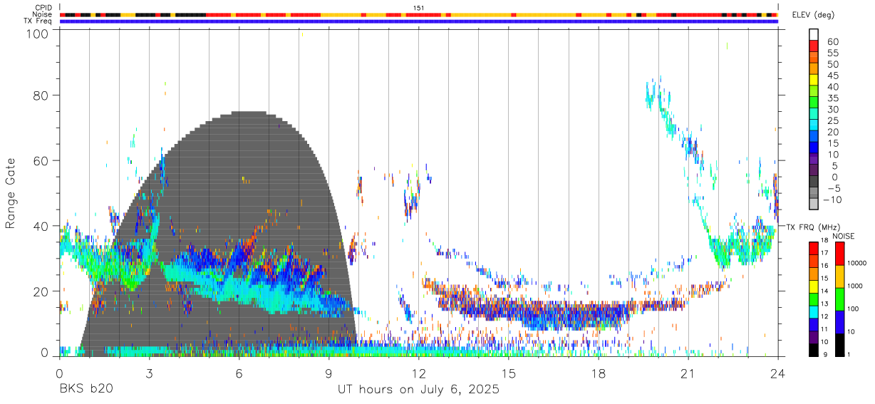Screen dimensions: 875x404
Task: Click the NOISE legend label '1'
Action: (x=848, y=356)
